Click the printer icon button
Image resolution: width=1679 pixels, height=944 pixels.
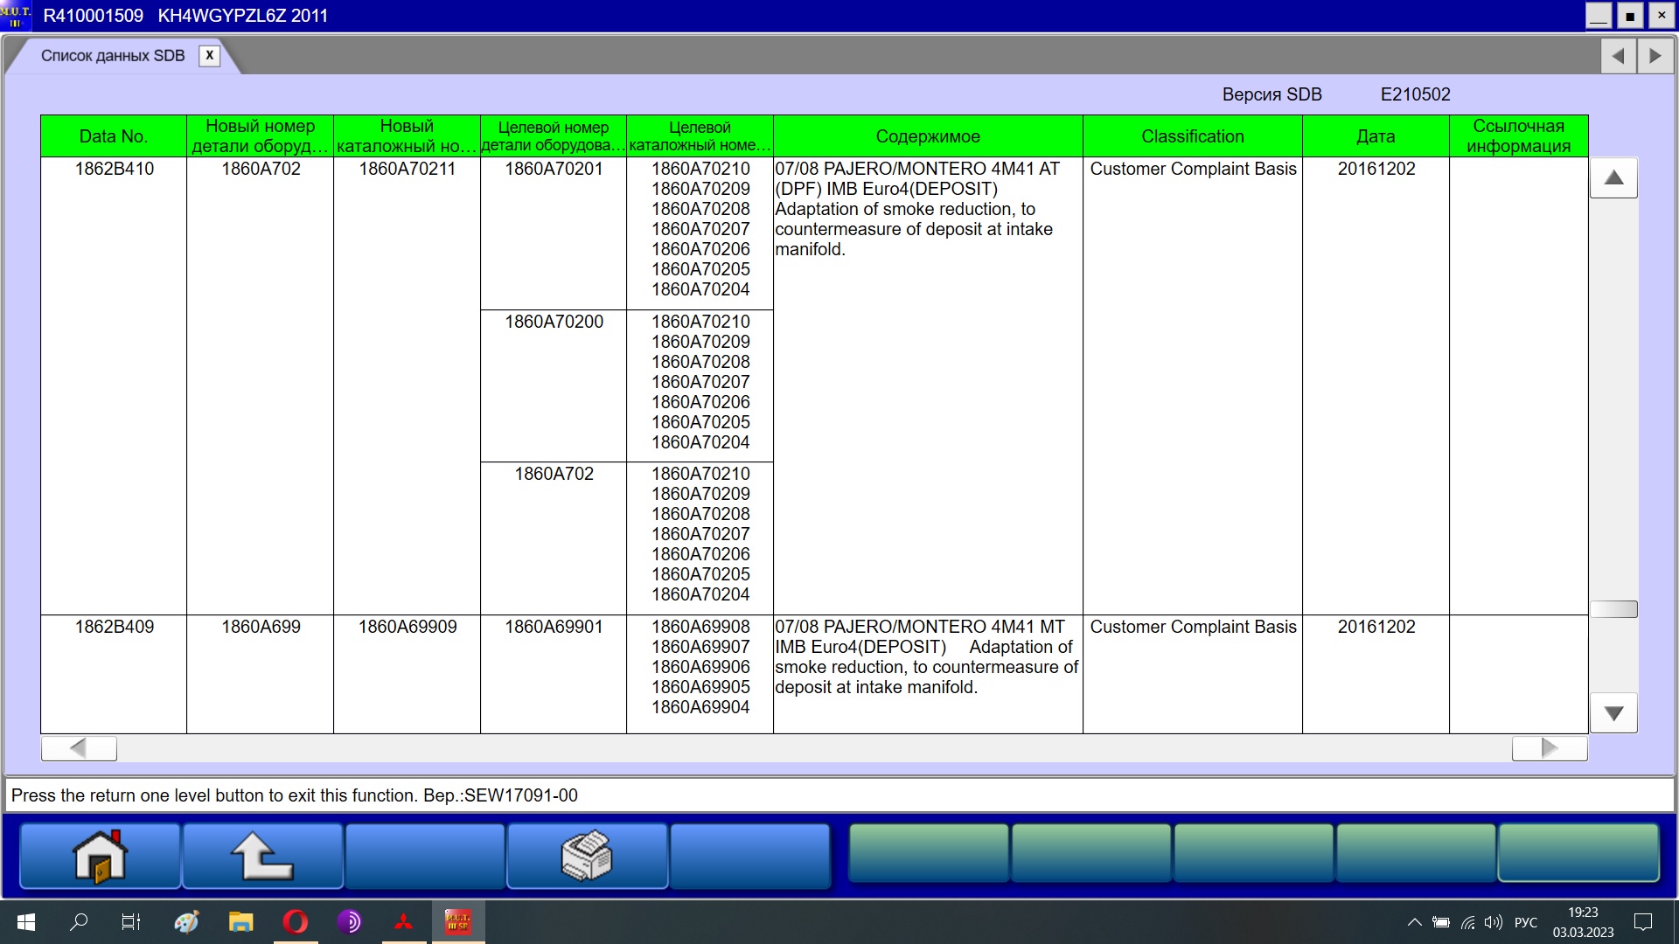(x=587, y=857)
